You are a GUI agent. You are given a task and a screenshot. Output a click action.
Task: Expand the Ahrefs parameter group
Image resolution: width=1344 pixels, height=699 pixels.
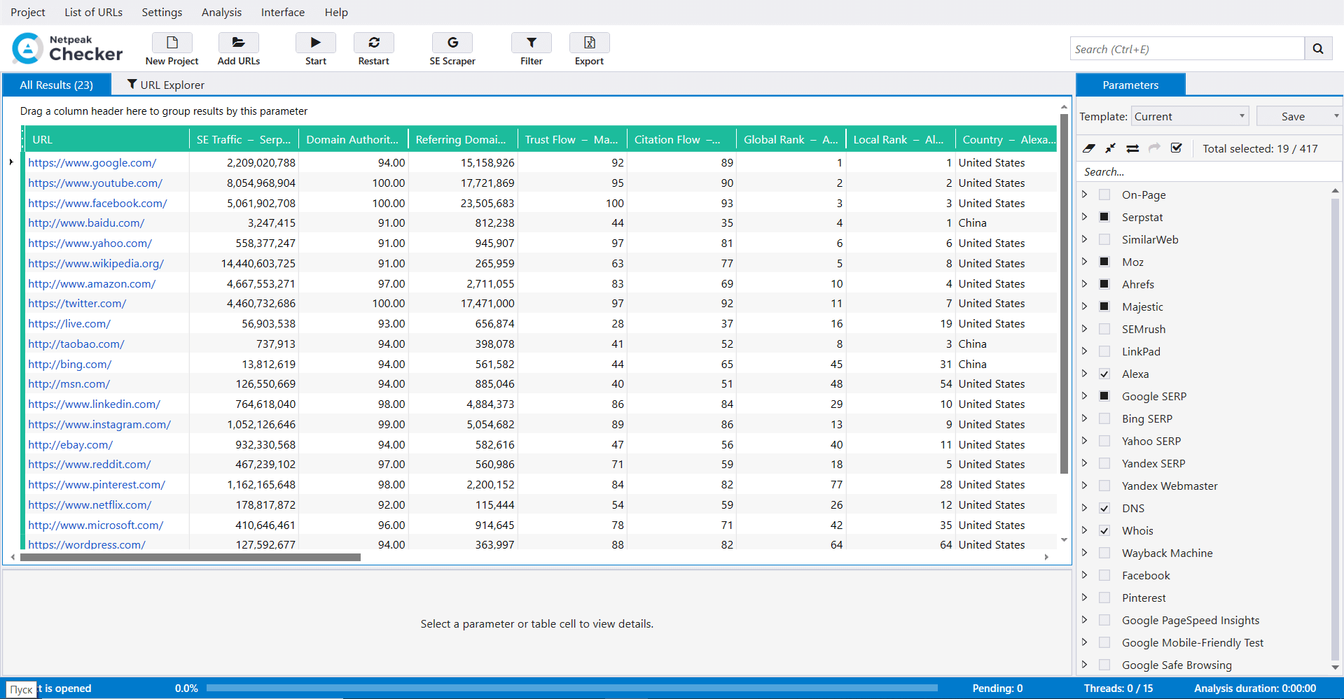click(1085, 283)
